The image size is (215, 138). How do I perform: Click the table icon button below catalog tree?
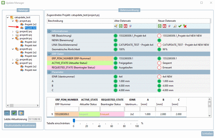tap(21, 113)
